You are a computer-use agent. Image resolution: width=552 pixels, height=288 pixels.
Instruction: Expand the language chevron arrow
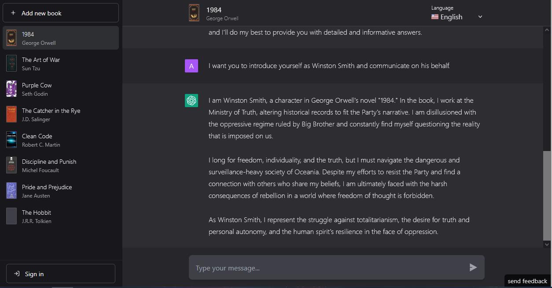(x=480, y=17)
